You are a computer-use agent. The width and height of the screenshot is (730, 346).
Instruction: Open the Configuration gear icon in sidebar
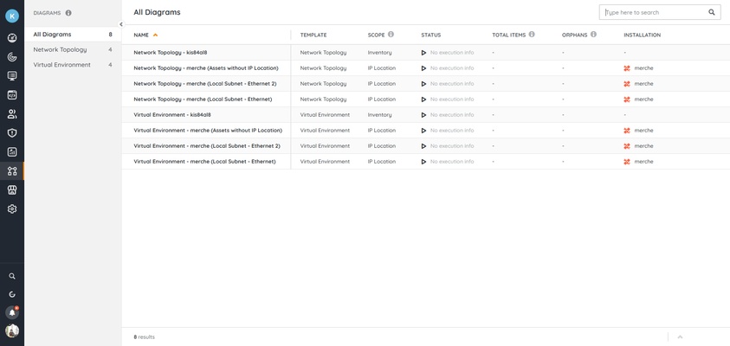[x=12, y=208]
